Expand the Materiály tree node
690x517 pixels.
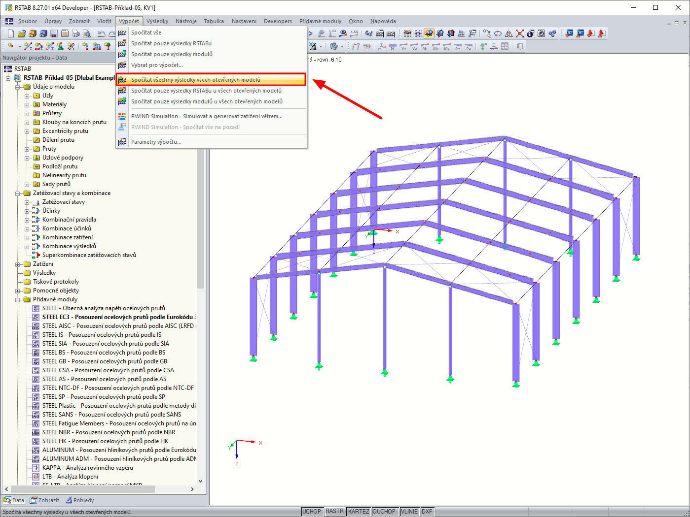point(27,104)
